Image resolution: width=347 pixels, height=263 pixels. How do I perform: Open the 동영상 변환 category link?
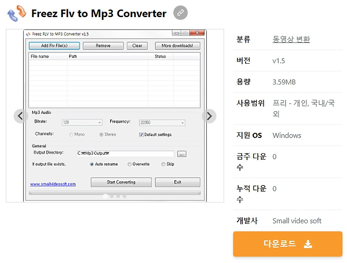click(291, 39)
